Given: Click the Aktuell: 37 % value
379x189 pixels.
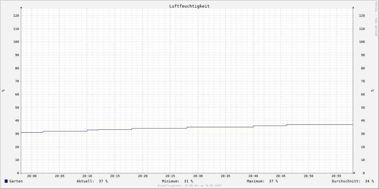Looking at the screenshot, I should pyautogui.click(x=92, y=181).
